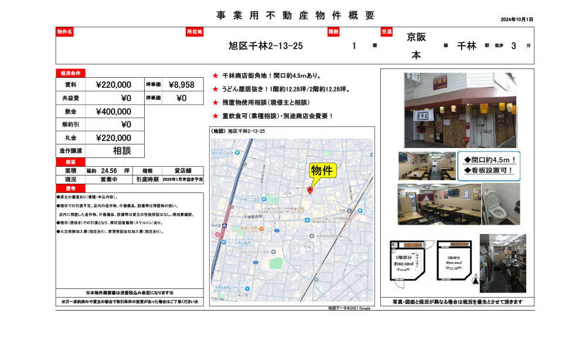Image resolution: width=586 pixels, height=351 pixels.
Task: Click the blue shop icon near 千林 station
Action: 360,211
